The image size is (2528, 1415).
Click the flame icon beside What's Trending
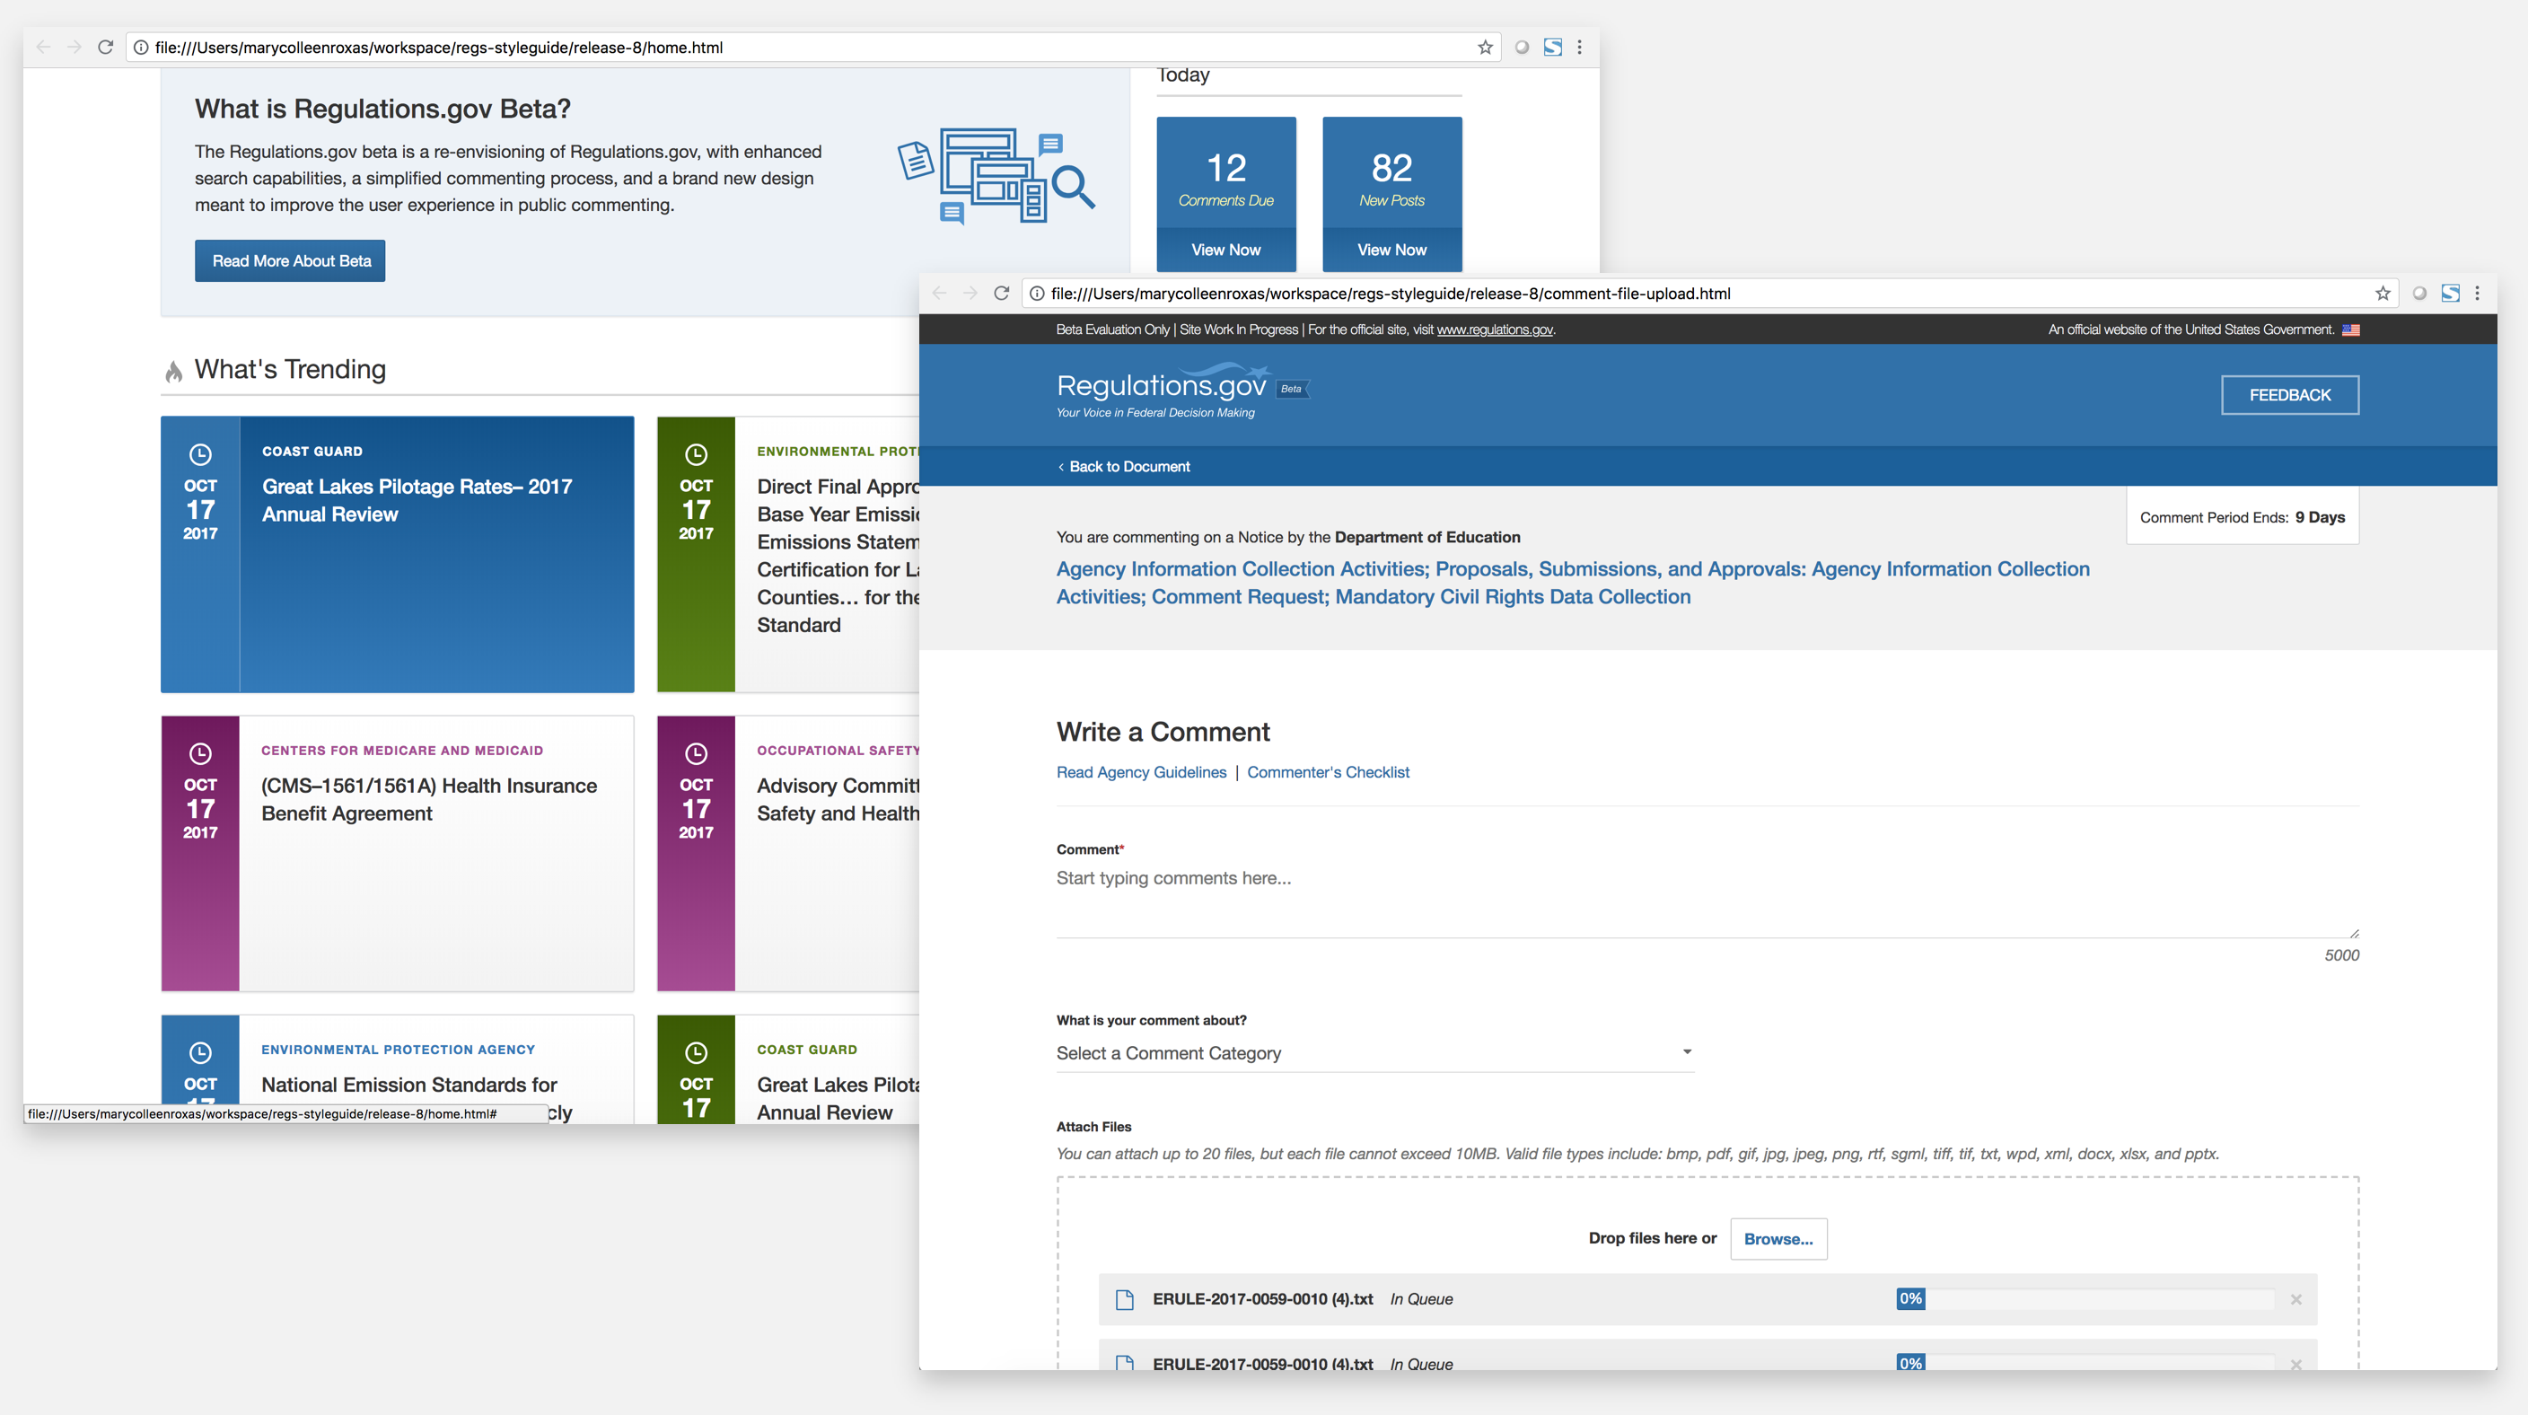[x=173, y=371]
